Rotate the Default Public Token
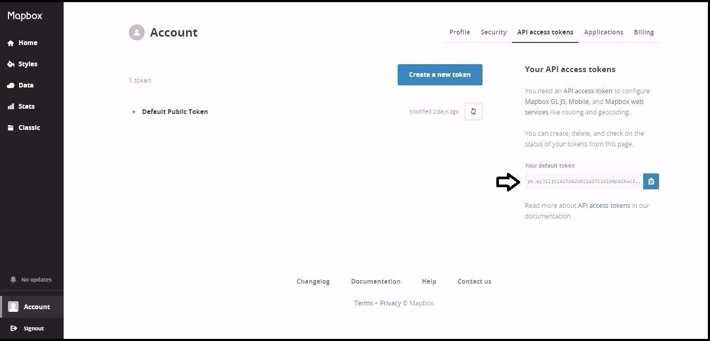This screenshot has width=710, height=341. click(474, 111)
